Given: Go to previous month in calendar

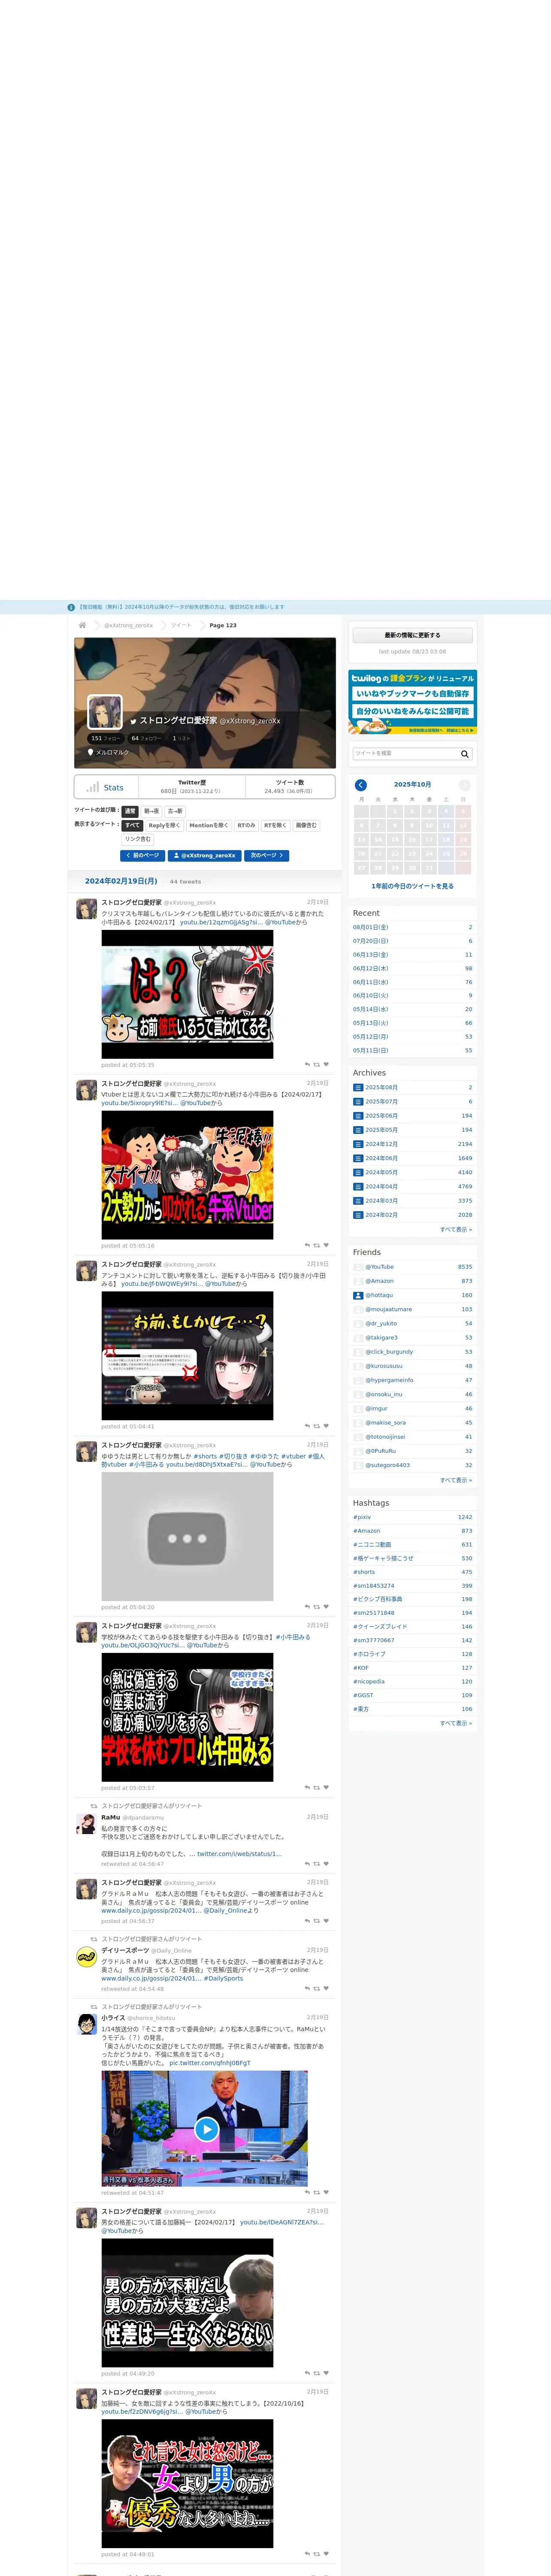Looking at the screenshot, I should tap(361, 785).
